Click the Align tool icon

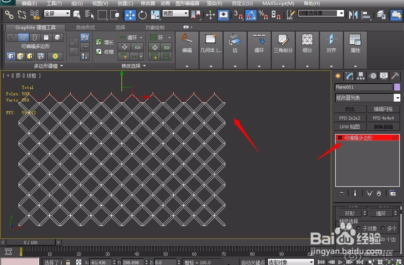(366, 15)
